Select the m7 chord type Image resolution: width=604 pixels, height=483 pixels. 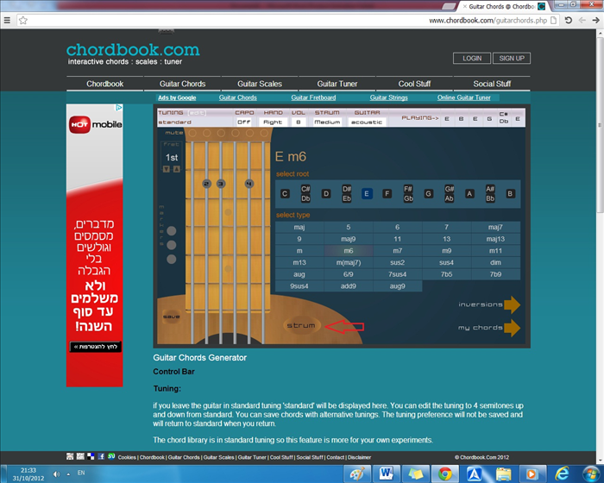point(398,251)
